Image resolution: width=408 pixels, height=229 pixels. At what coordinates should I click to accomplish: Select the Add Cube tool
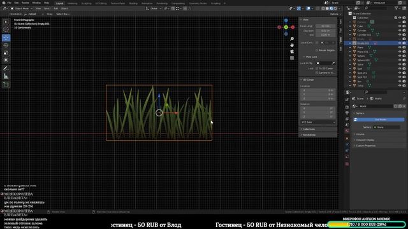click(x=6, y=85)
